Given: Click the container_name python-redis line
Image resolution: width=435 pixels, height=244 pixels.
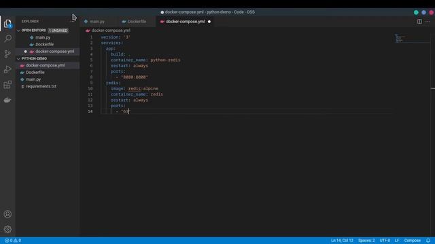Looking at the screenshot, I should point(145,60).
